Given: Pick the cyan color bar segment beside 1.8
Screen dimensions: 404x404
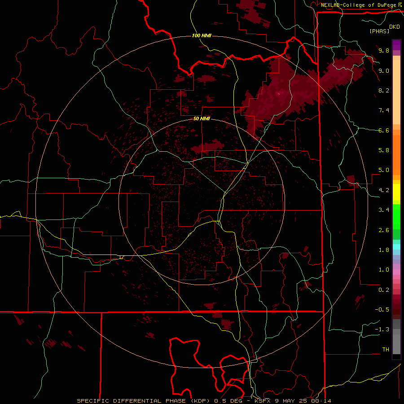Looking at the screenshot, I should point(396,247).
